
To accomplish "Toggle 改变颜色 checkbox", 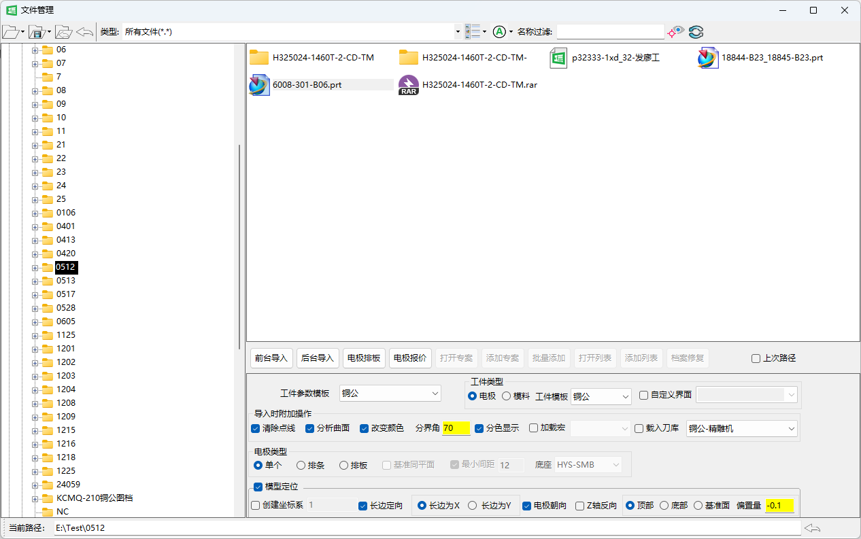I will coord(364,428).
